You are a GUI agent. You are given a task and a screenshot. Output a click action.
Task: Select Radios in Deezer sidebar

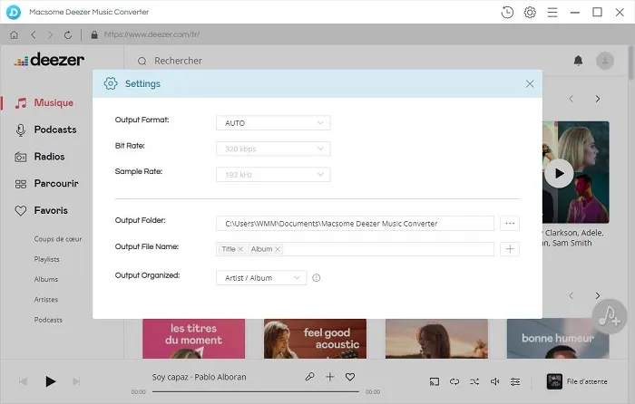pyautogui.click(x=39, y=157)
